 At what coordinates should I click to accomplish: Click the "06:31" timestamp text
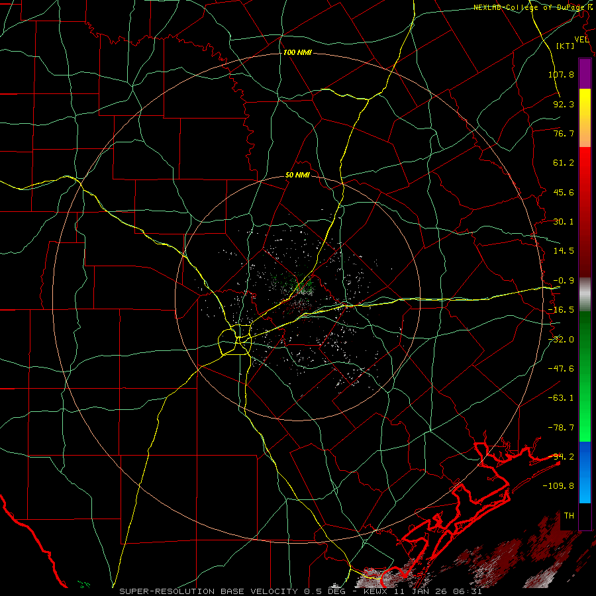[467, 591]
